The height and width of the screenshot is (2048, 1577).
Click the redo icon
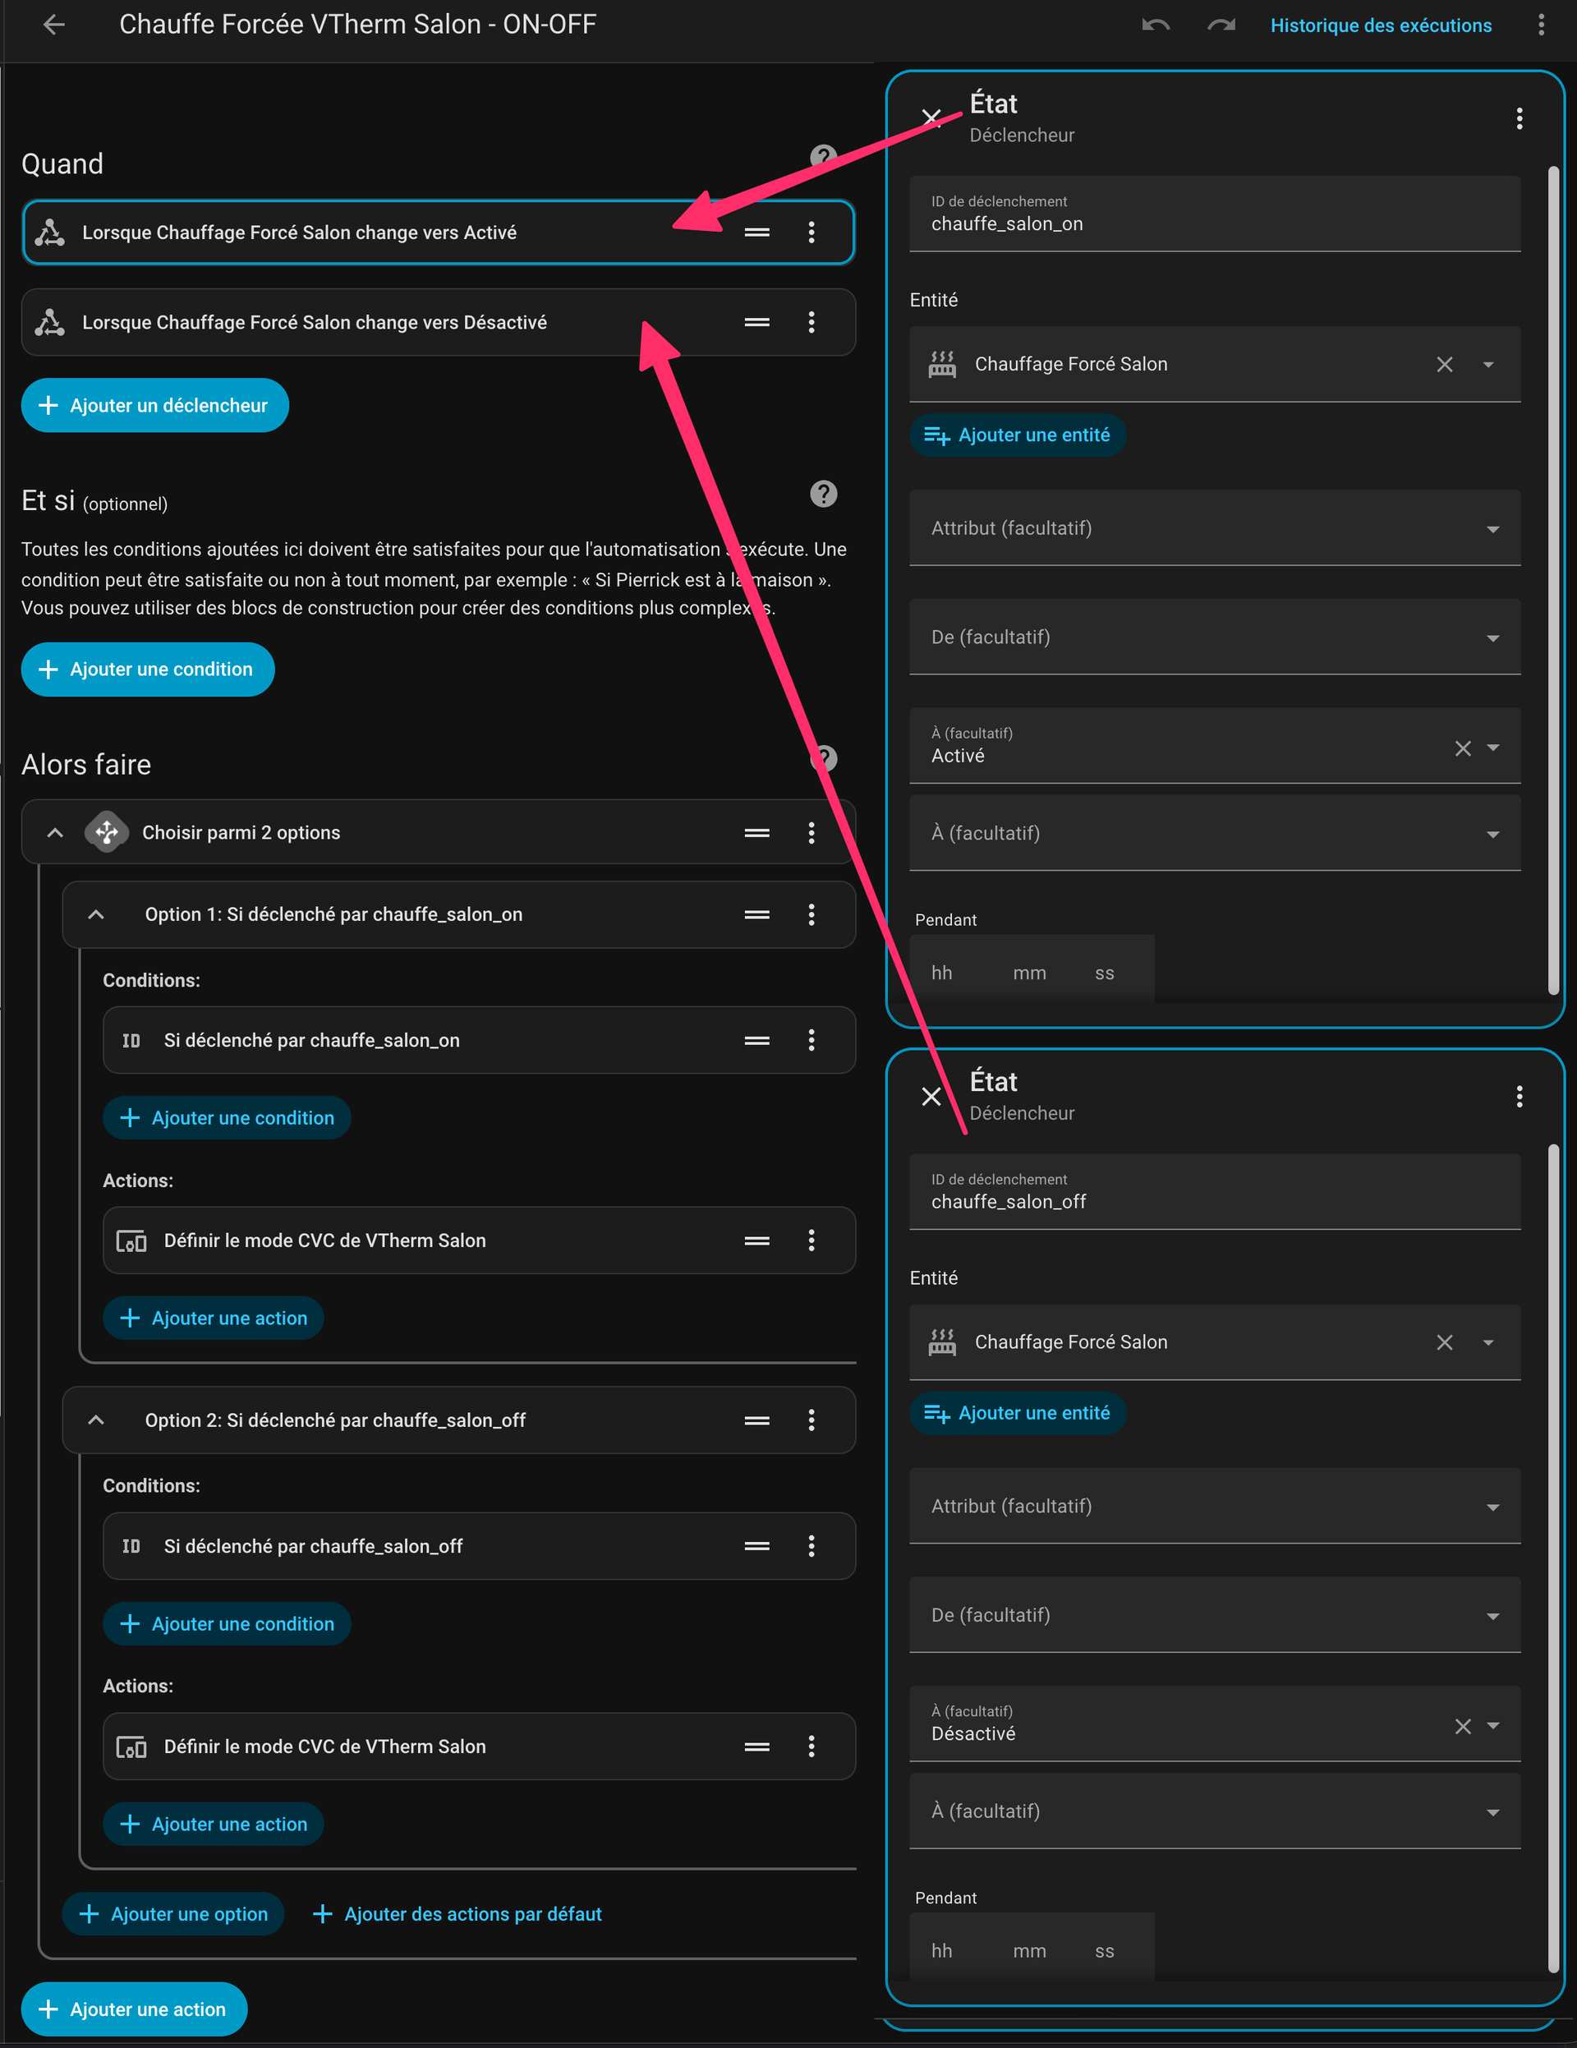point(1221,25)
